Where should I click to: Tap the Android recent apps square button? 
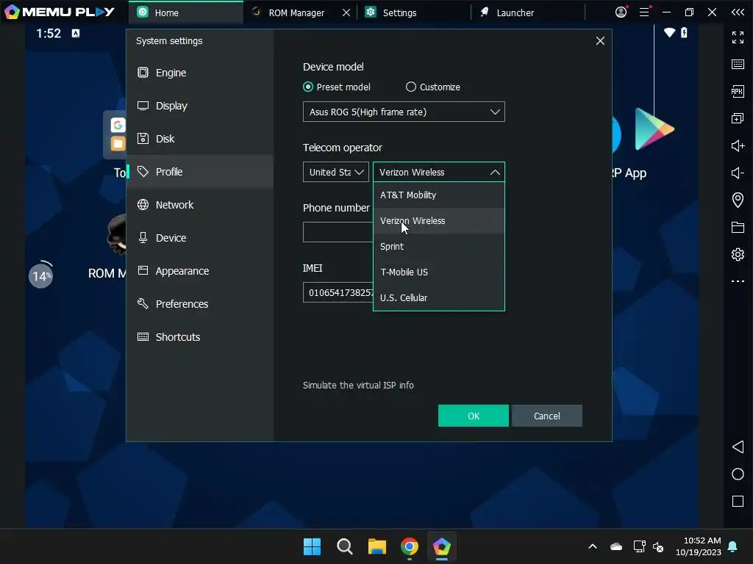(738, 501)
